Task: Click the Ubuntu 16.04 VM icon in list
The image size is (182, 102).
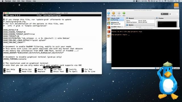Action: tap(109, 19)
